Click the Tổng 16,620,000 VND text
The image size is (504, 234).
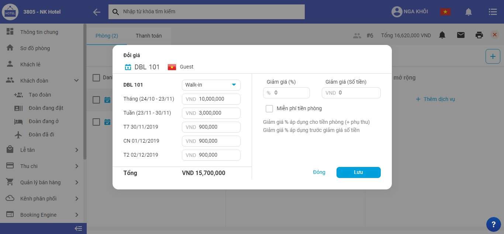point(406,36)
